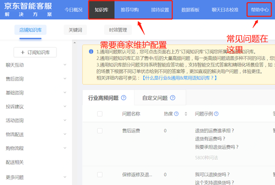The height and width of the screenshot is (185, 275).
Task: Select 物流配送 in the sidebar
Action: pos(15,134)
